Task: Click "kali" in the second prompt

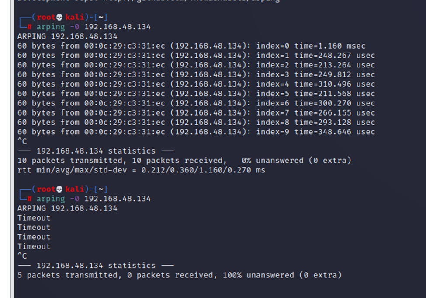Action: [74, 189]
